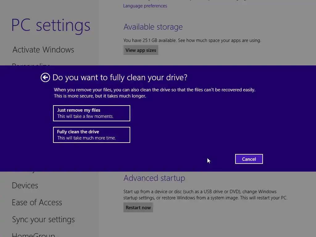Cancel the drive cleaning dialog

(x=249, y=159)
